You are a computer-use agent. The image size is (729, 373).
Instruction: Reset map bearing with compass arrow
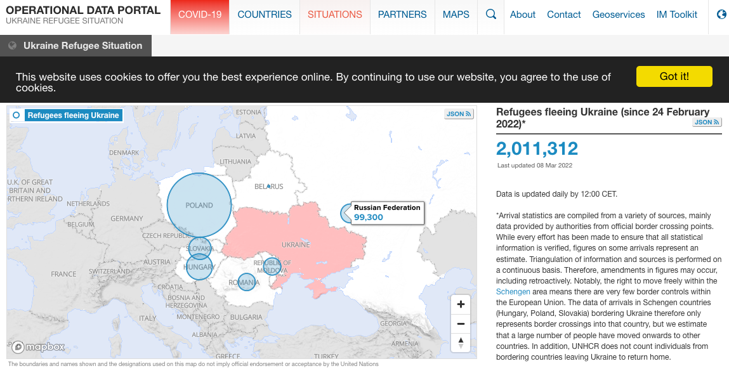461,343
